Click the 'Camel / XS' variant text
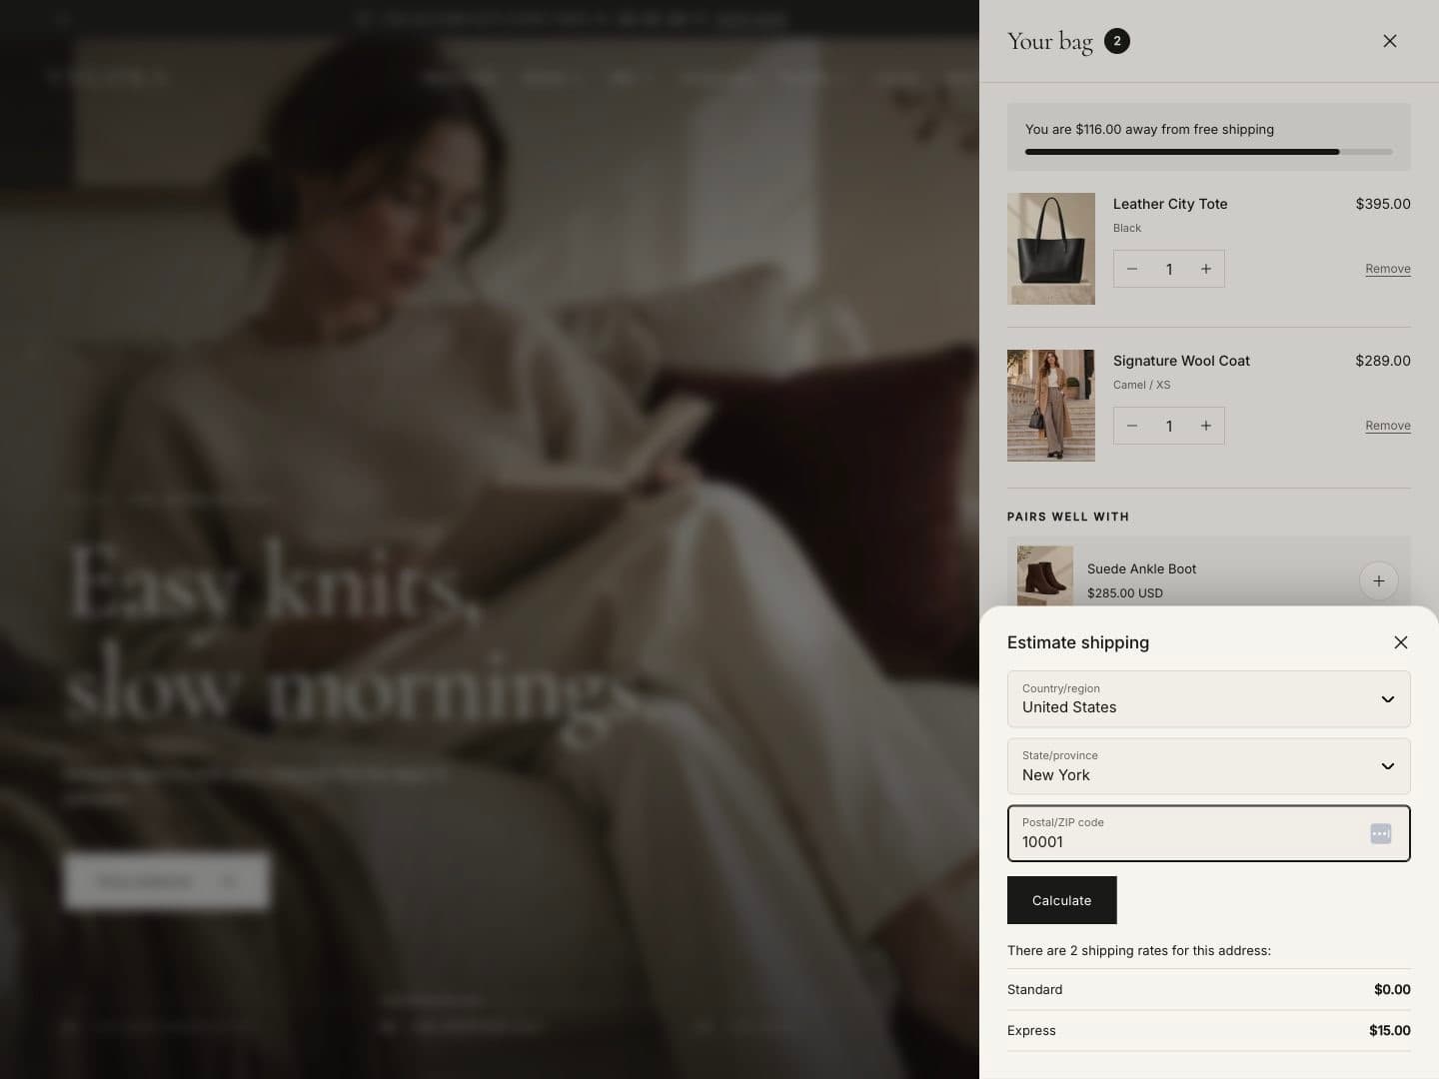The width and height of the screenshot is (1439, 1079). (1141, 385)
